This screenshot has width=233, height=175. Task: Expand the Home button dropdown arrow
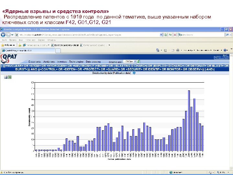[x=161, y=50]
